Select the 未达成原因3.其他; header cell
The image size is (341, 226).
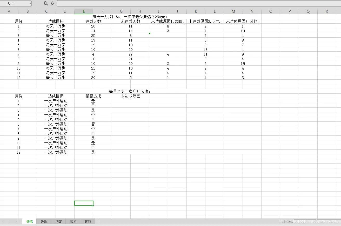[x=243, y=21]
